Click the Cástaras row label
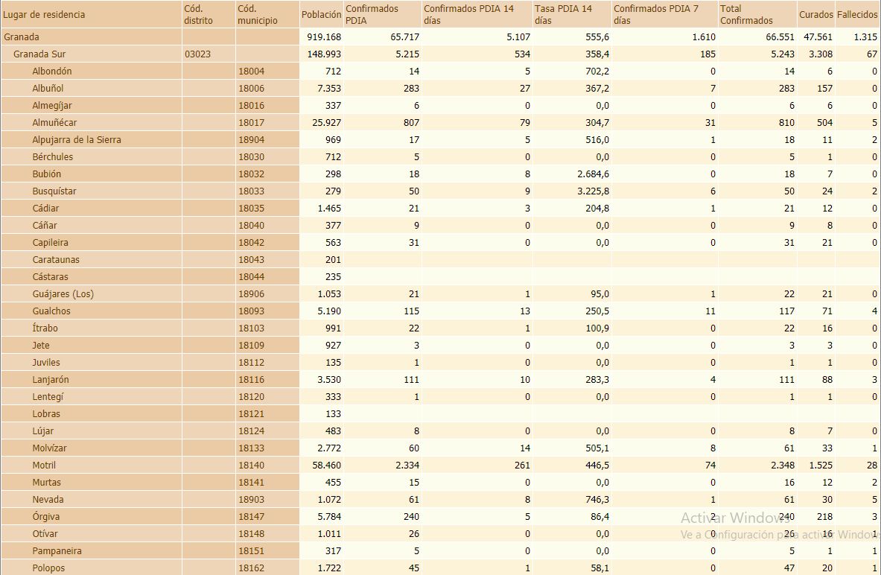 point(50,277)
